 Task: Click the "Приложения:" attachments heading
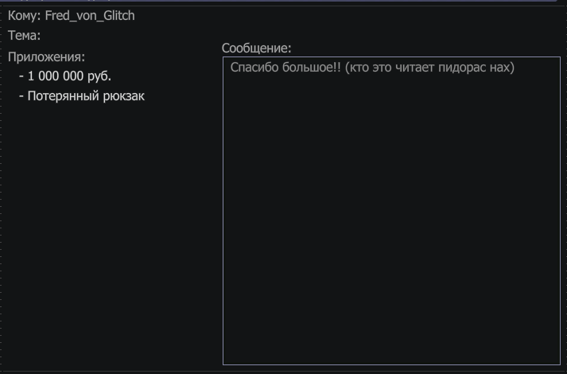46,57
